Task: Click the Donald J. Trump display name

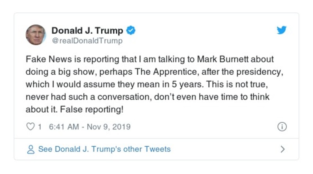Action: [x=87, y=30]
